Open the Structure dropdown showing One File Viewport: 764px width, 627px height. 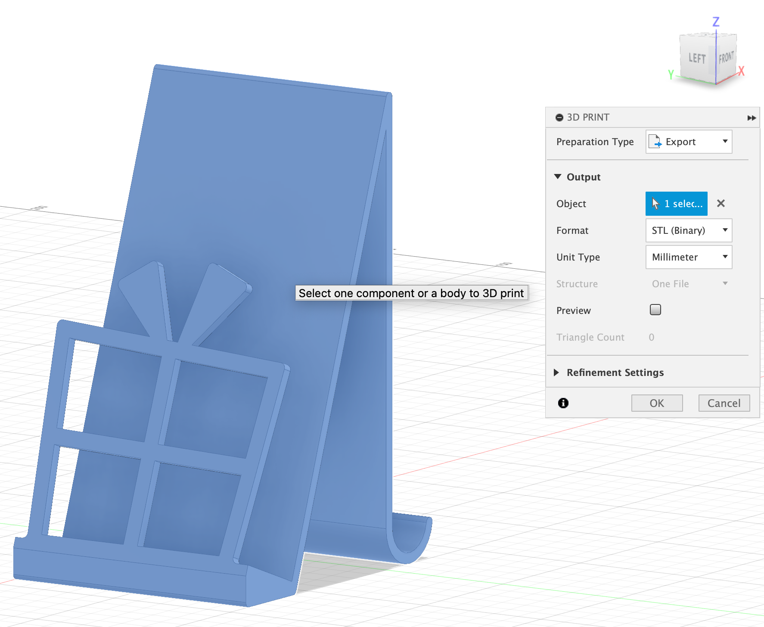(x=689, y=284)
